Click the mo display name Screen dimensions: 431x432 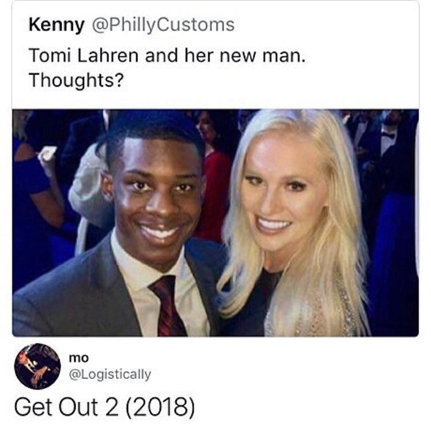click(79, 358)
